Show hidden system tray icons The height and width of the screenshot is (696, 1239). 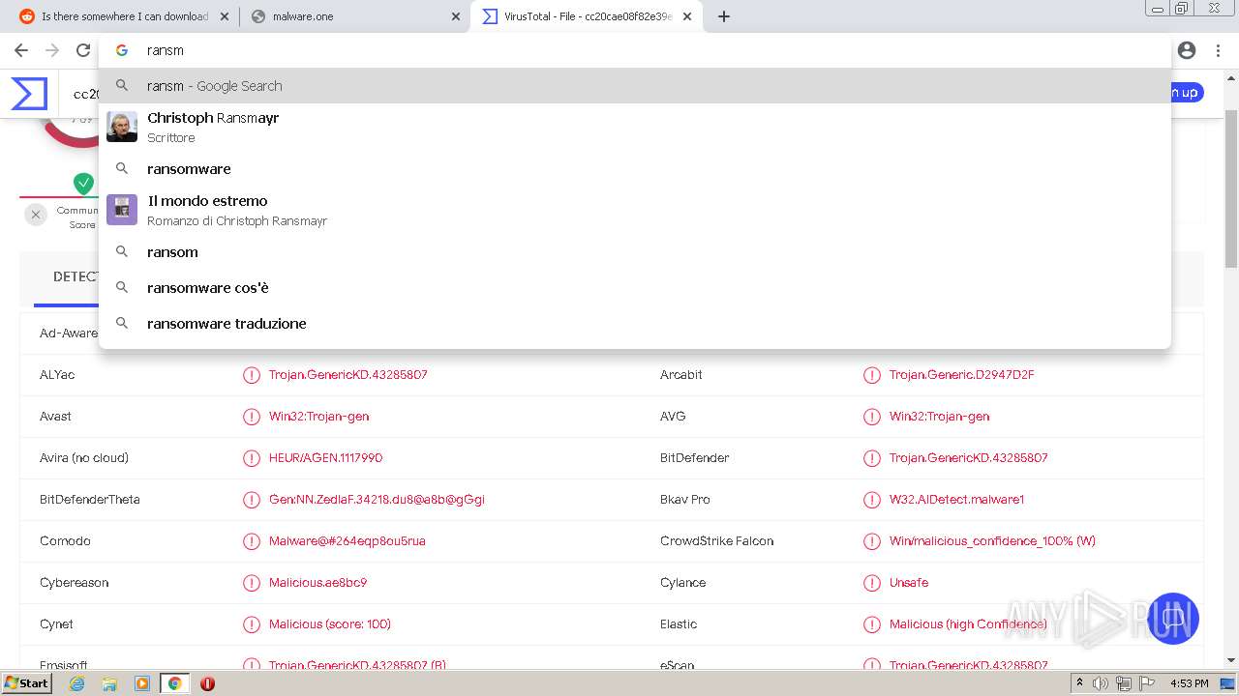1079,683
